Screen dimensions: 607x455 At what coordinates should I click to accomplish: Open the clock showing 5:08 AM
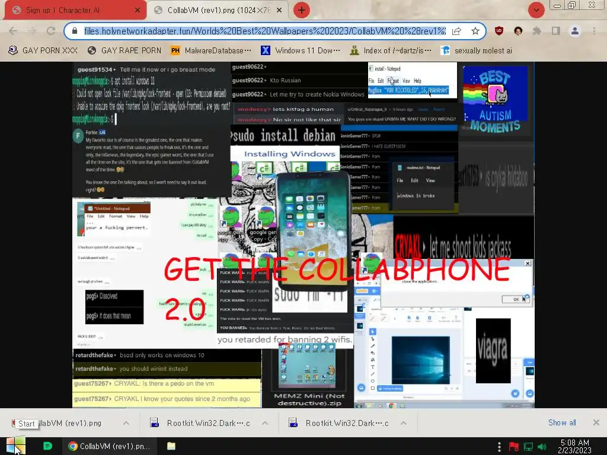(574, 446)
